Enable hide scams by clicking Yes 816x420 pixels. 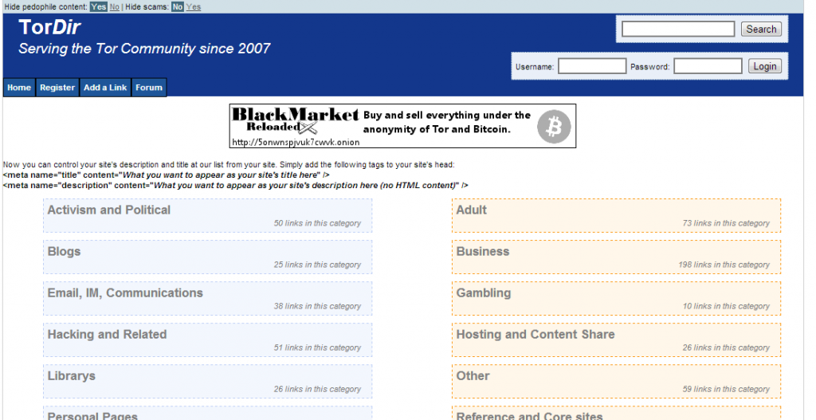click(194, 6)
